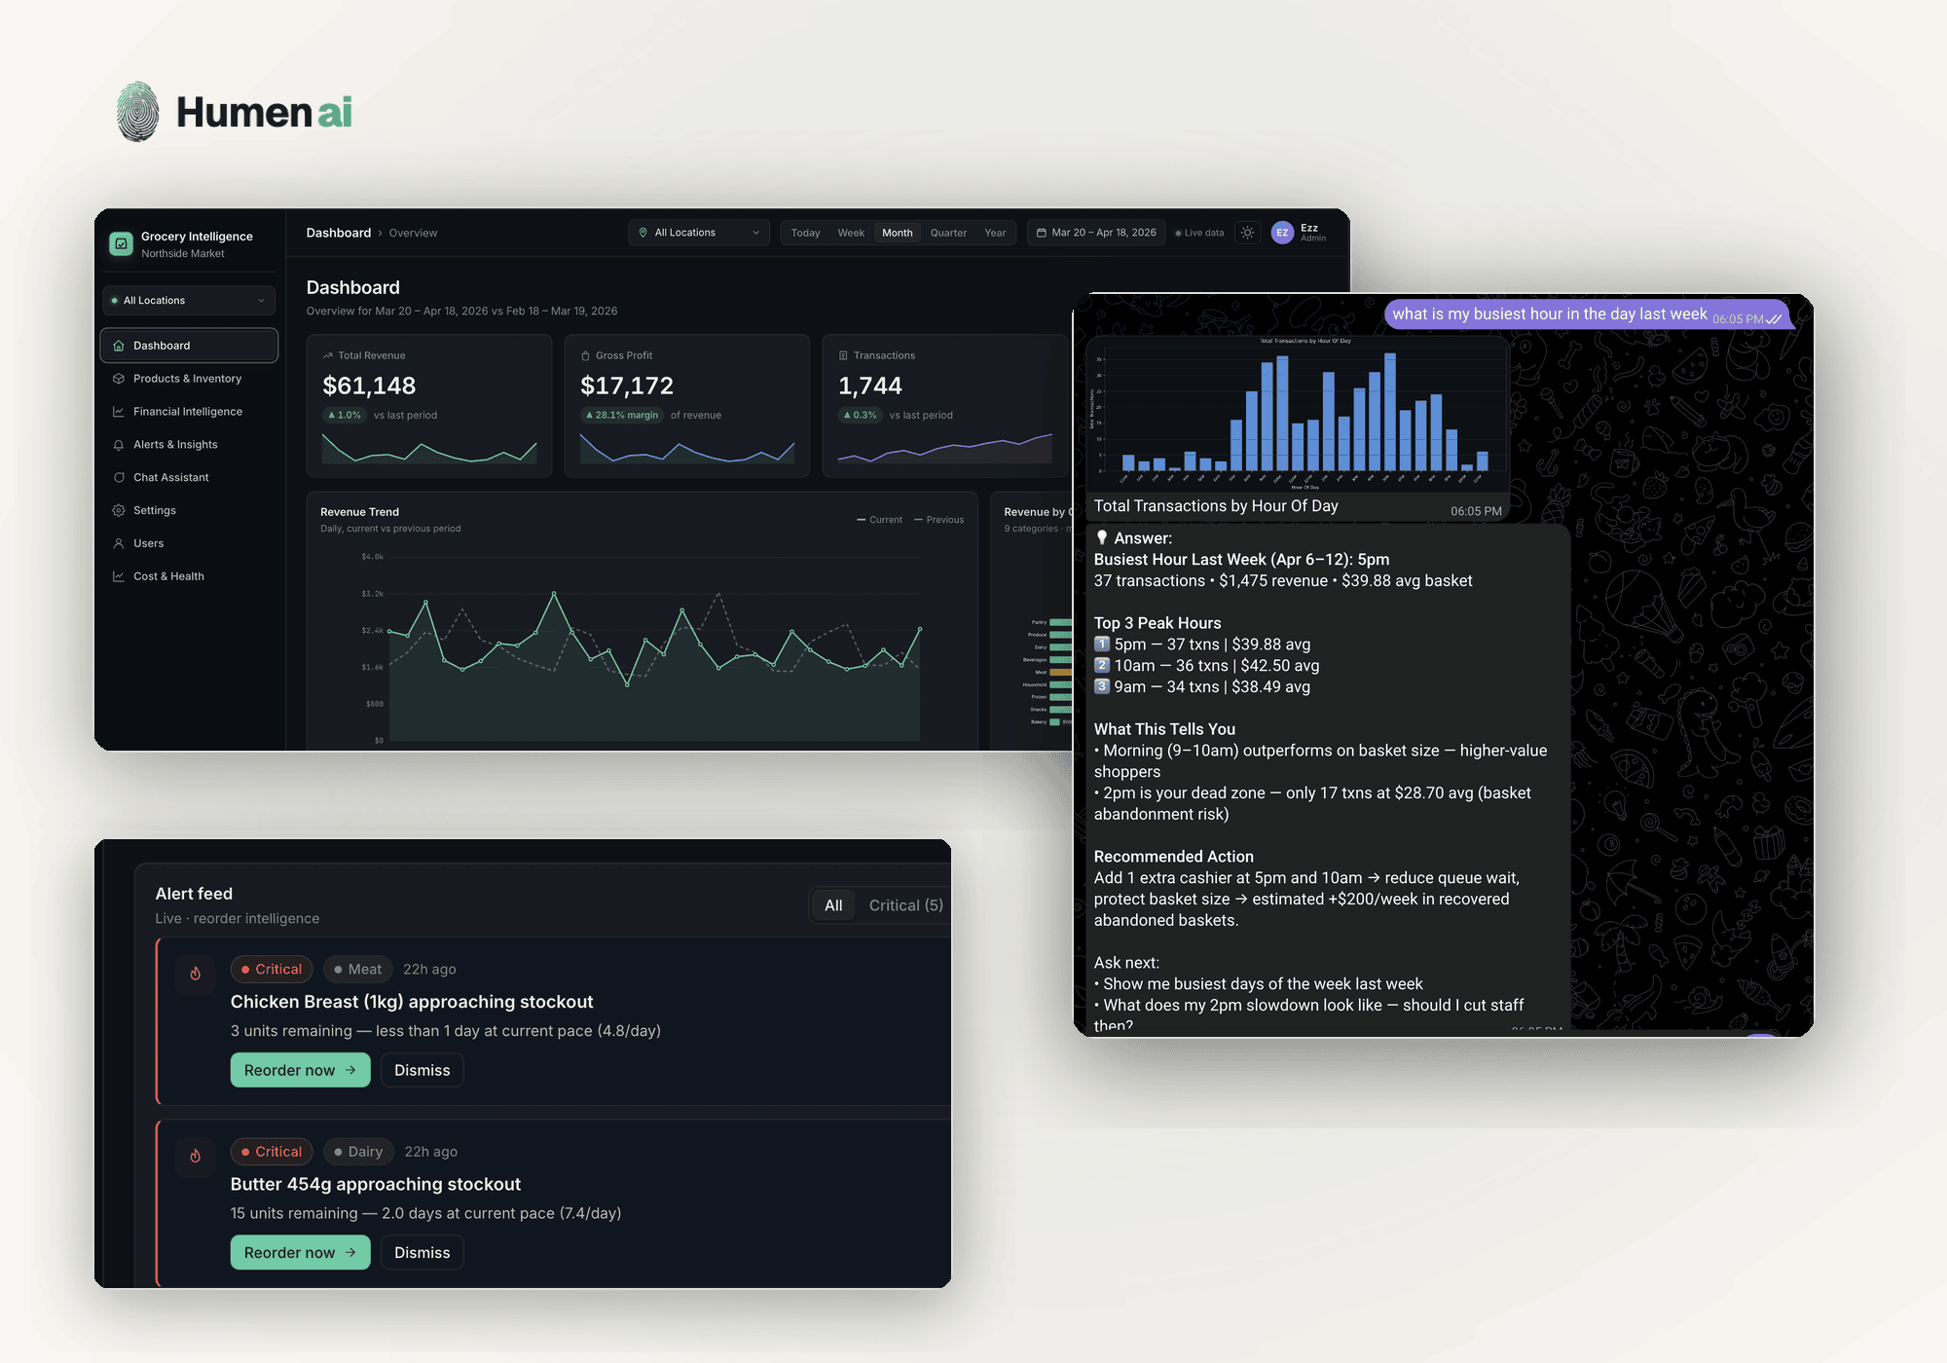Click the Alerts & Insights bell icon
Screen dimensions: 1947x1363
[x=119, y=445]
